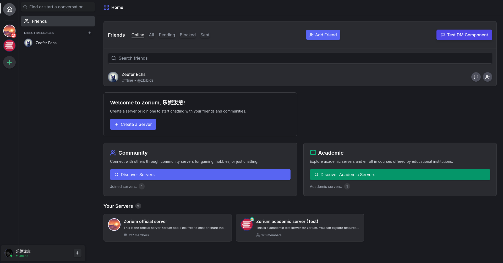
Task: Click the Home icon in server rail
Action: 9,9
